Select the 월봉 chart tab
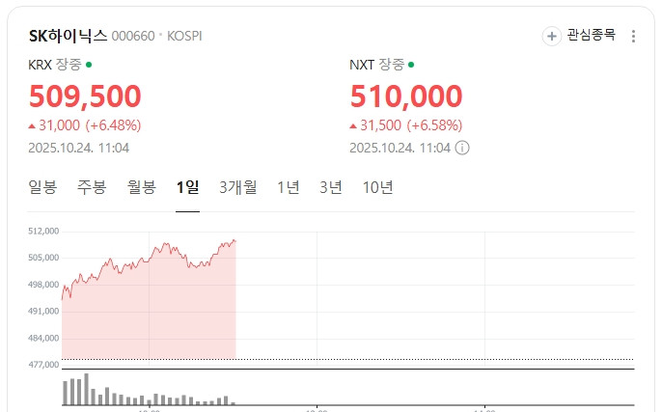Viewport: 662px width, 412px height. coord(141,187)
